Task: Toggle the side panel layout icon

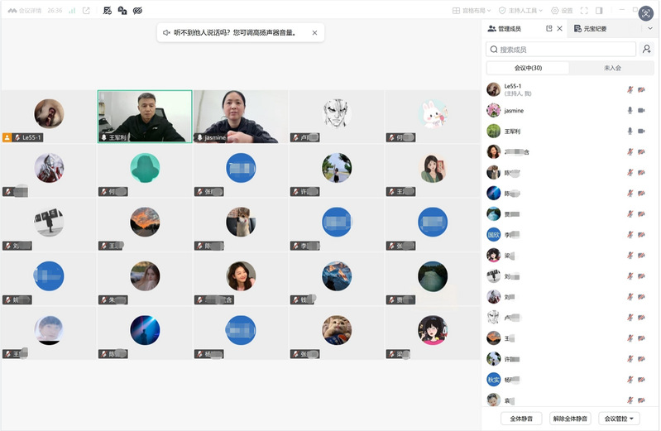Action: [x=599, y=11]
